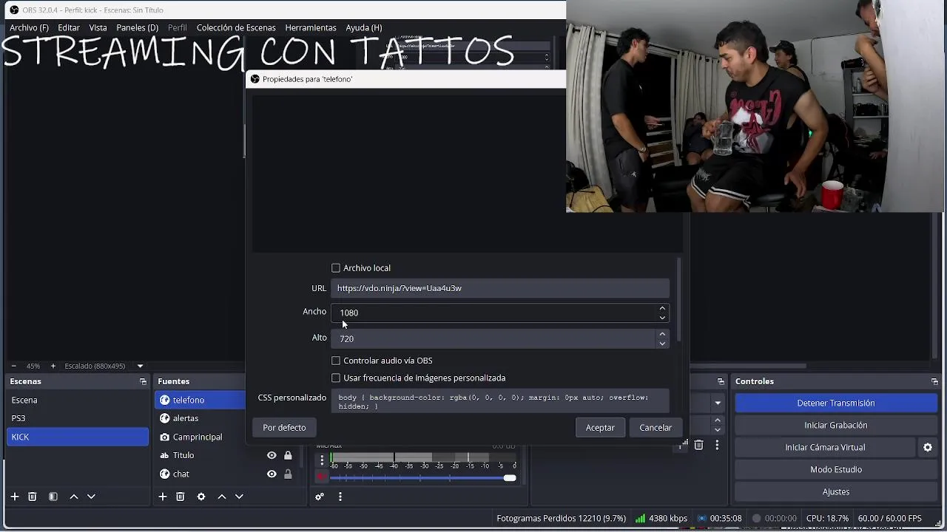This screenshot has width=947, height=532.
Task: Reset properties with Por defecto
Action: (x=284, y=428)
